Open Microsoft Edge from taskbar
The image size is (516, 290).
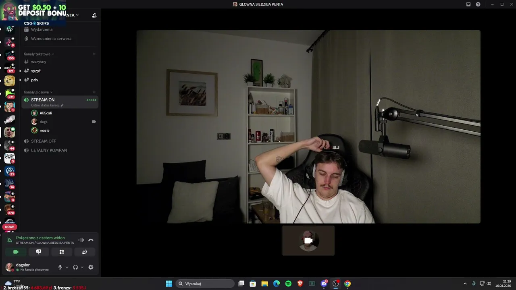click(x=277, y=284)
